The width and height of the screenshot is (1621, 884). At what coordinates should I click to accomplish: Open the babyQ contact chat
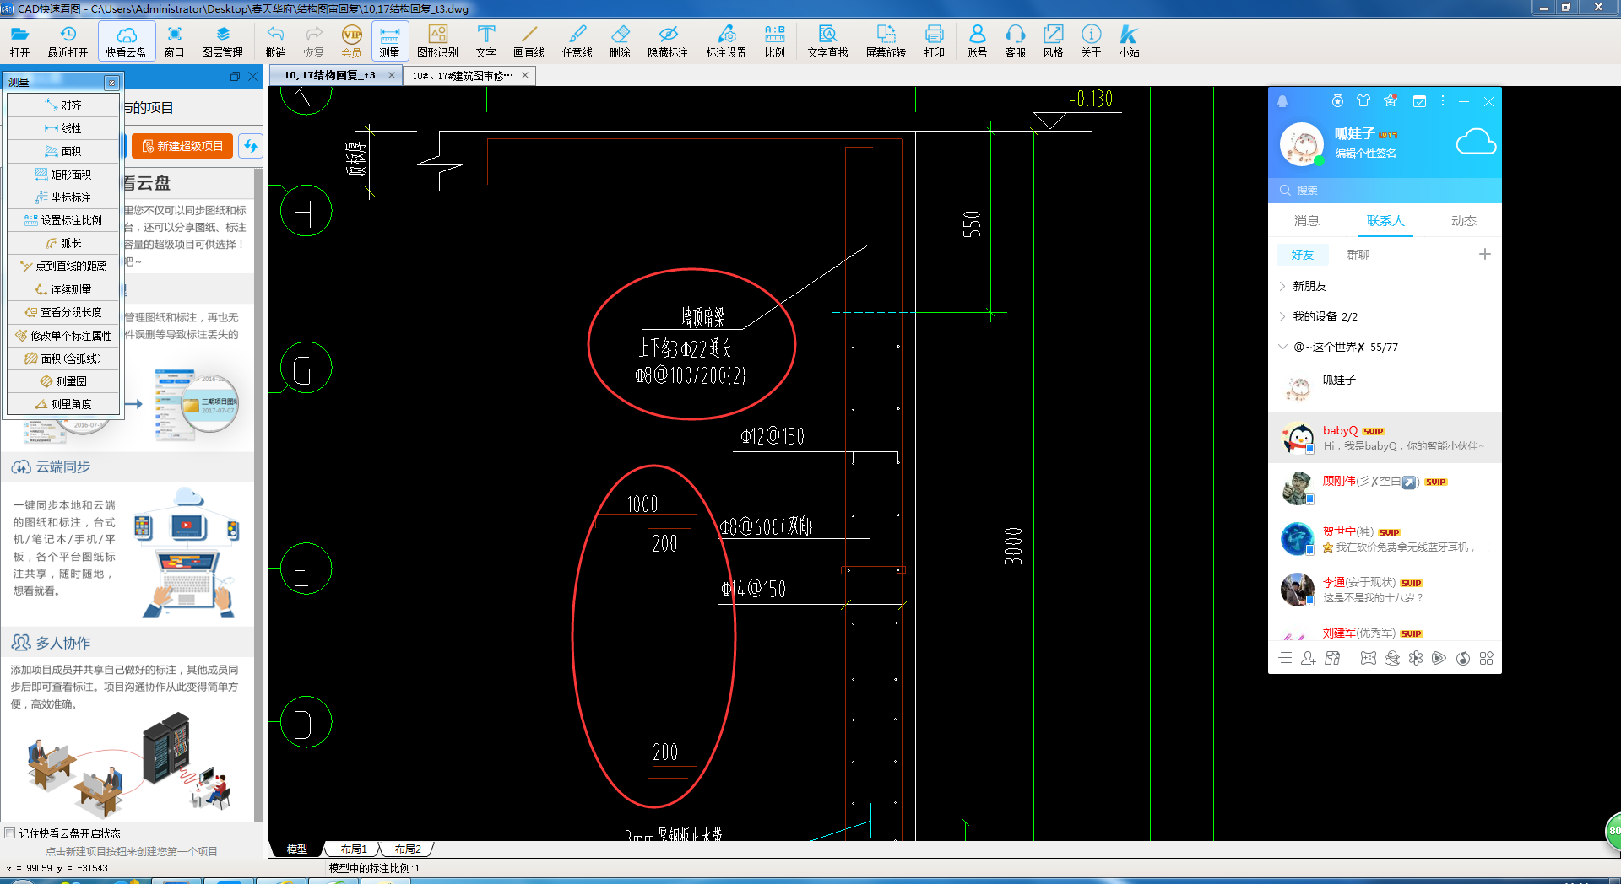[x=1385, y=438]
